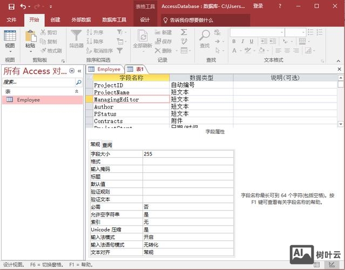345x270 pixels.
Task: Open the 常规 field properties tab
Action: (x=95, y=145)
